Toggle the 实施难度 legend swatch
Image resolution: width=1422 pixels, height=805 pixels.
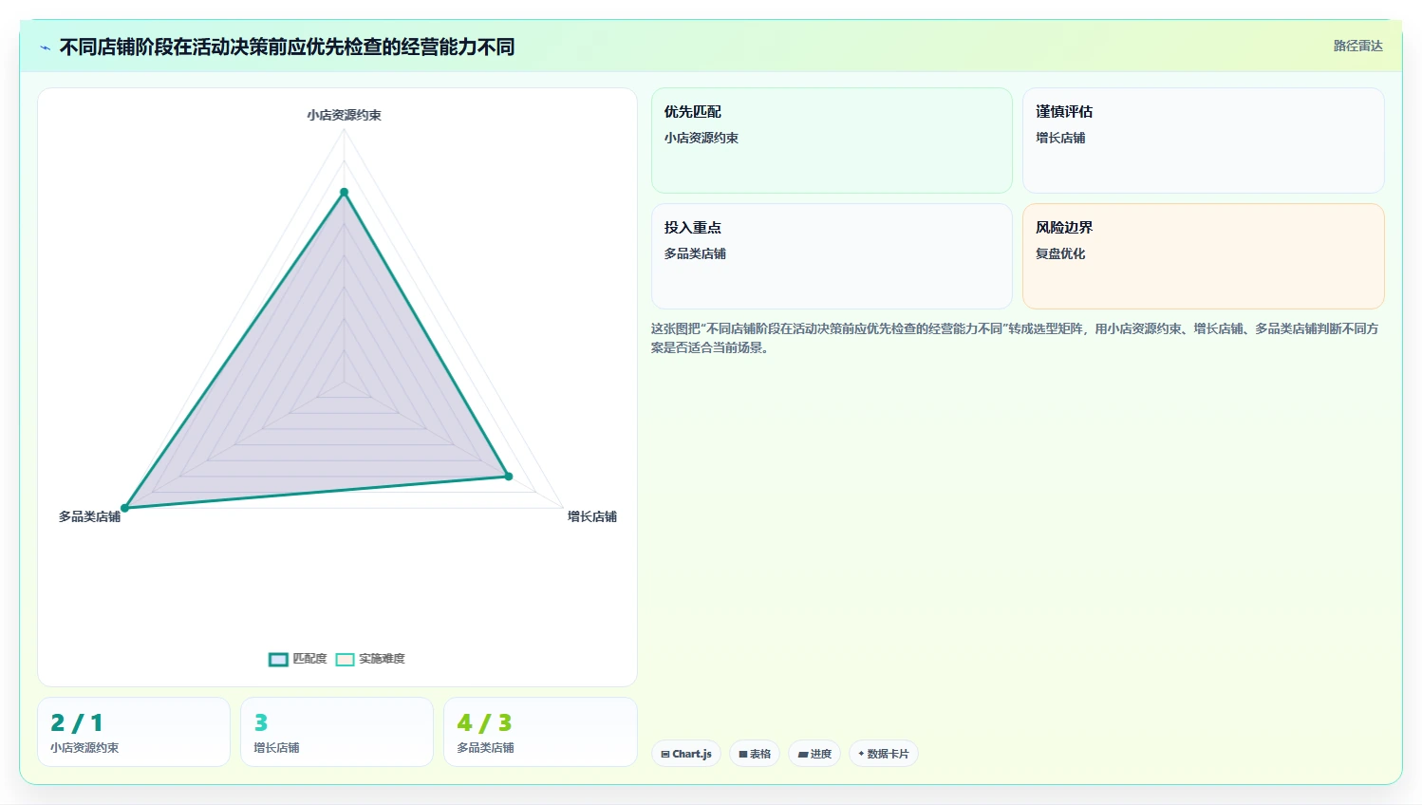pos(345,659)
